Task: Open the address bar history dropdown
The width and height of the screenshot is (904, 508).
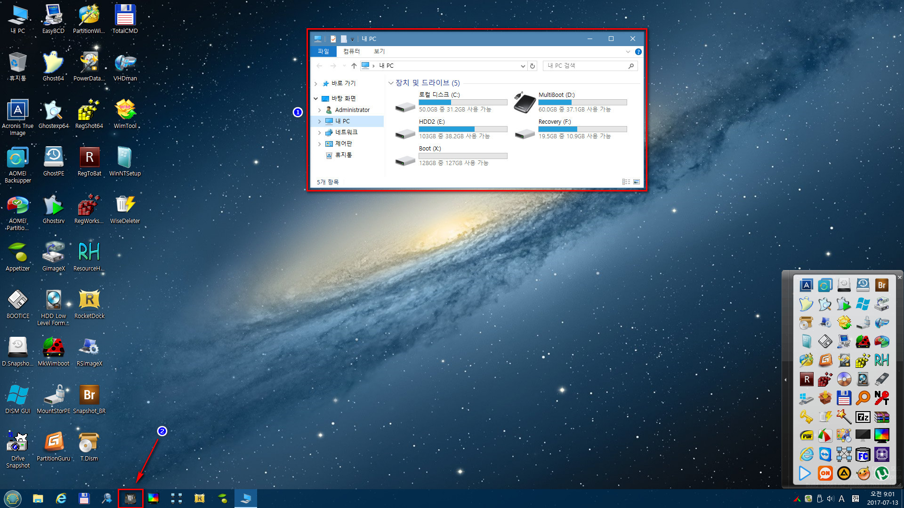Action: click(523, 66)
